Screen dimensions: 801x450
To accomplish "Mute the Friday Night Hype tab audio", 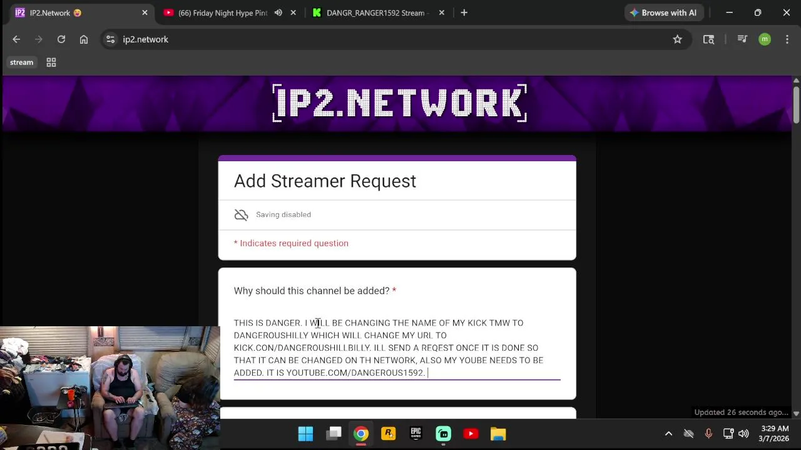I will pos(278,12).
